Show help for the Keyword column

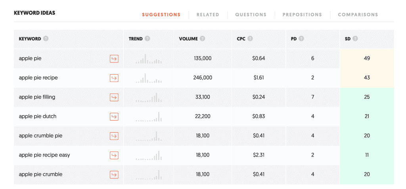pos(46,39)
